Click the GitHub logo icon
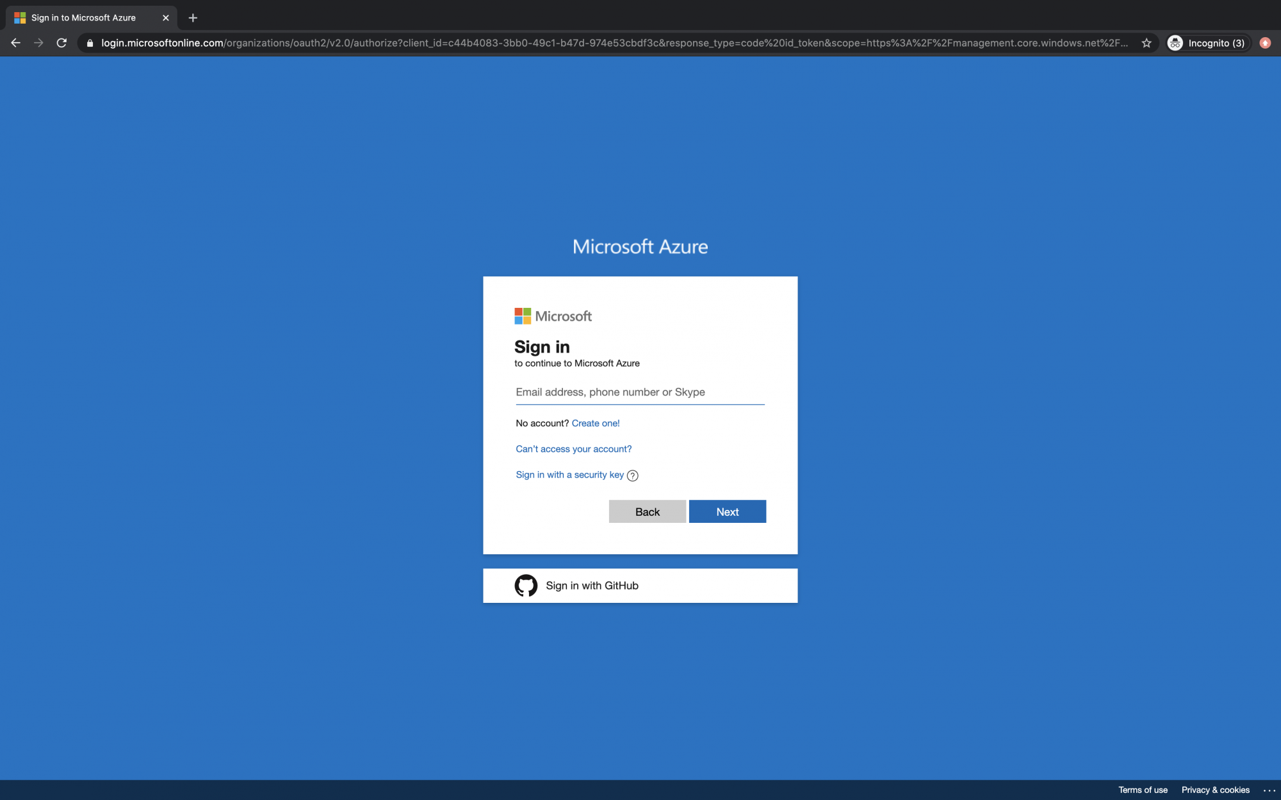The image size is (1281, 800). [x=526, y=585]
